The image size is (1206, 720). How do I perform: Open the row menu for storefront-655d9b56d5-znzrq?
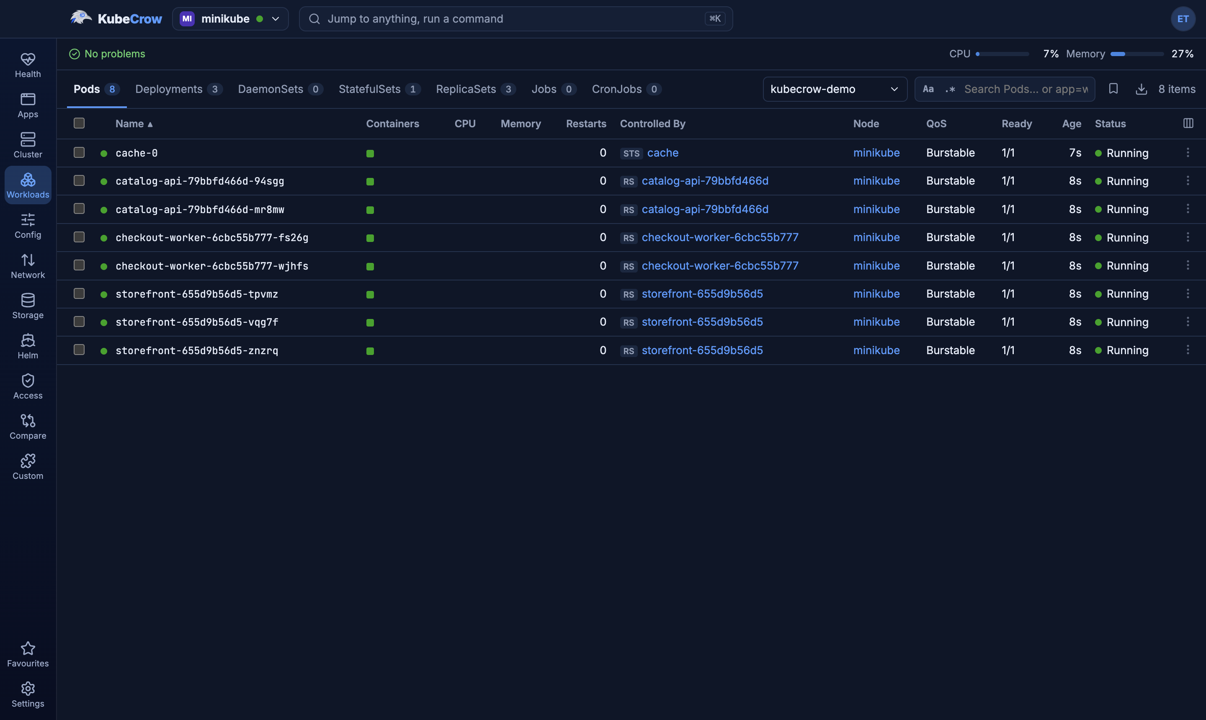pyautogui.click(x=1188, y=350)
